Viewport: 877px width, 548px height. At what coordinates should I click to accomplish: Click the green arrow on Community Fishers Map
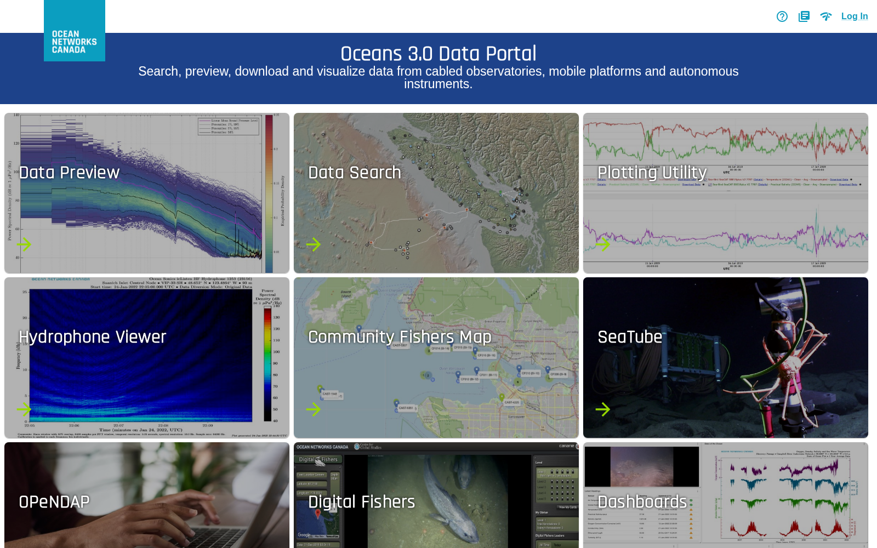pyautogui.click(x=314, y=409)
